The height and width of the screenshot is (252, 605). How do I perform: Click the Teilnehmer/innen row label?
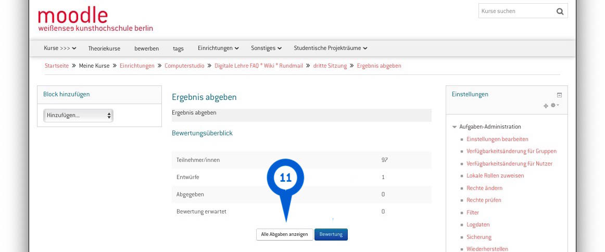tap(198, 160)
